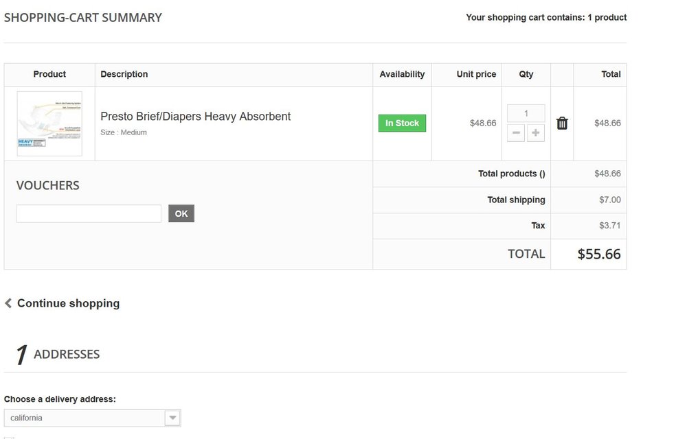Click the Unit price column header
Viewport: 687px width, 439px height.
[x=476, y=74]
